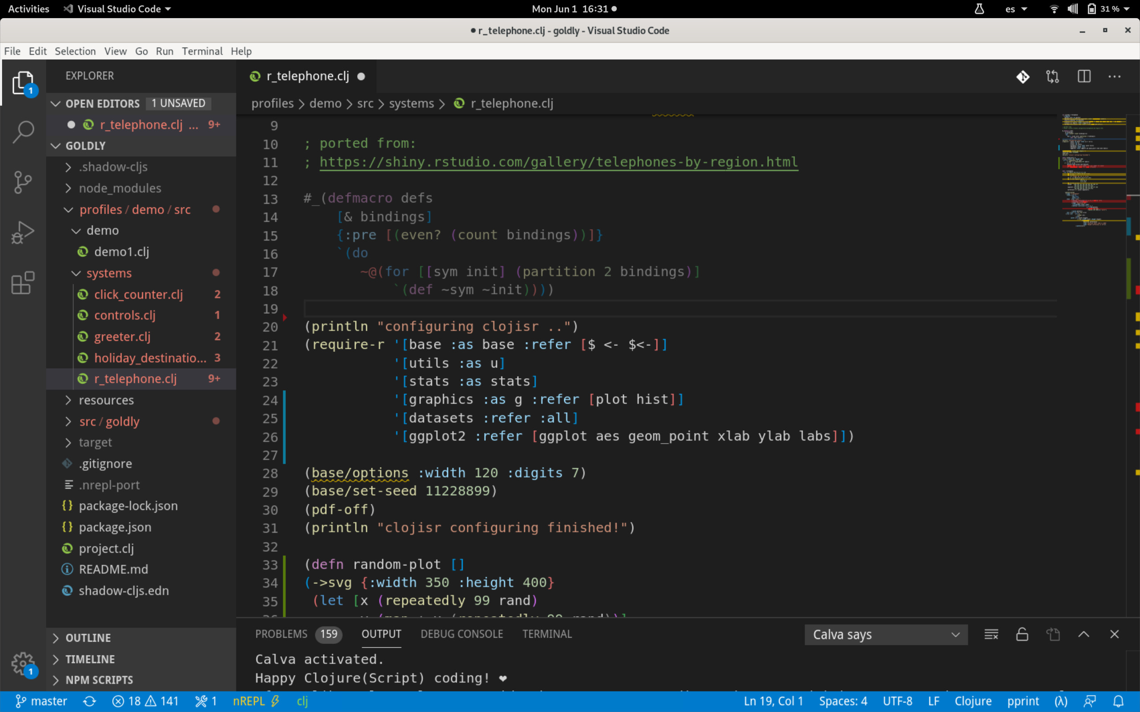Toggle output scroll lock icon
Image resolution: width=1140 pixels, height=712 pixels.
(x=1022, y=634)
